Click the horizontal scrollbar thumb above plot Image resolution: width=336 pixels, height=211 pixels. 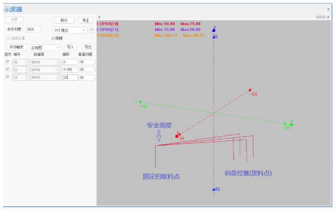[x=321, y=17]
